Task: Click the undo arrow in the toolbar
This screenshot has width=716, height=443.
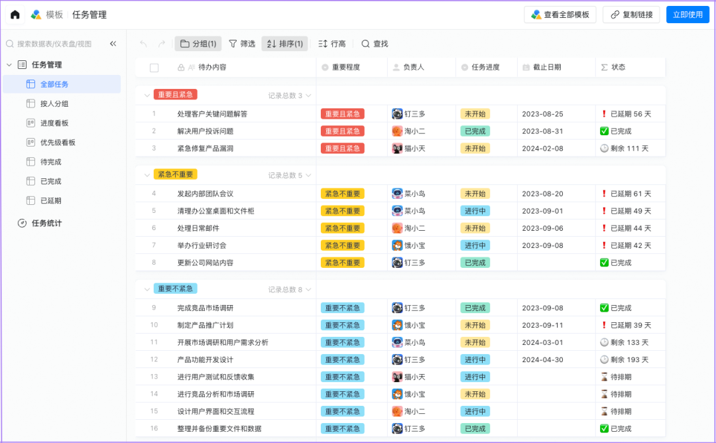Action: [x=144, y=44]
